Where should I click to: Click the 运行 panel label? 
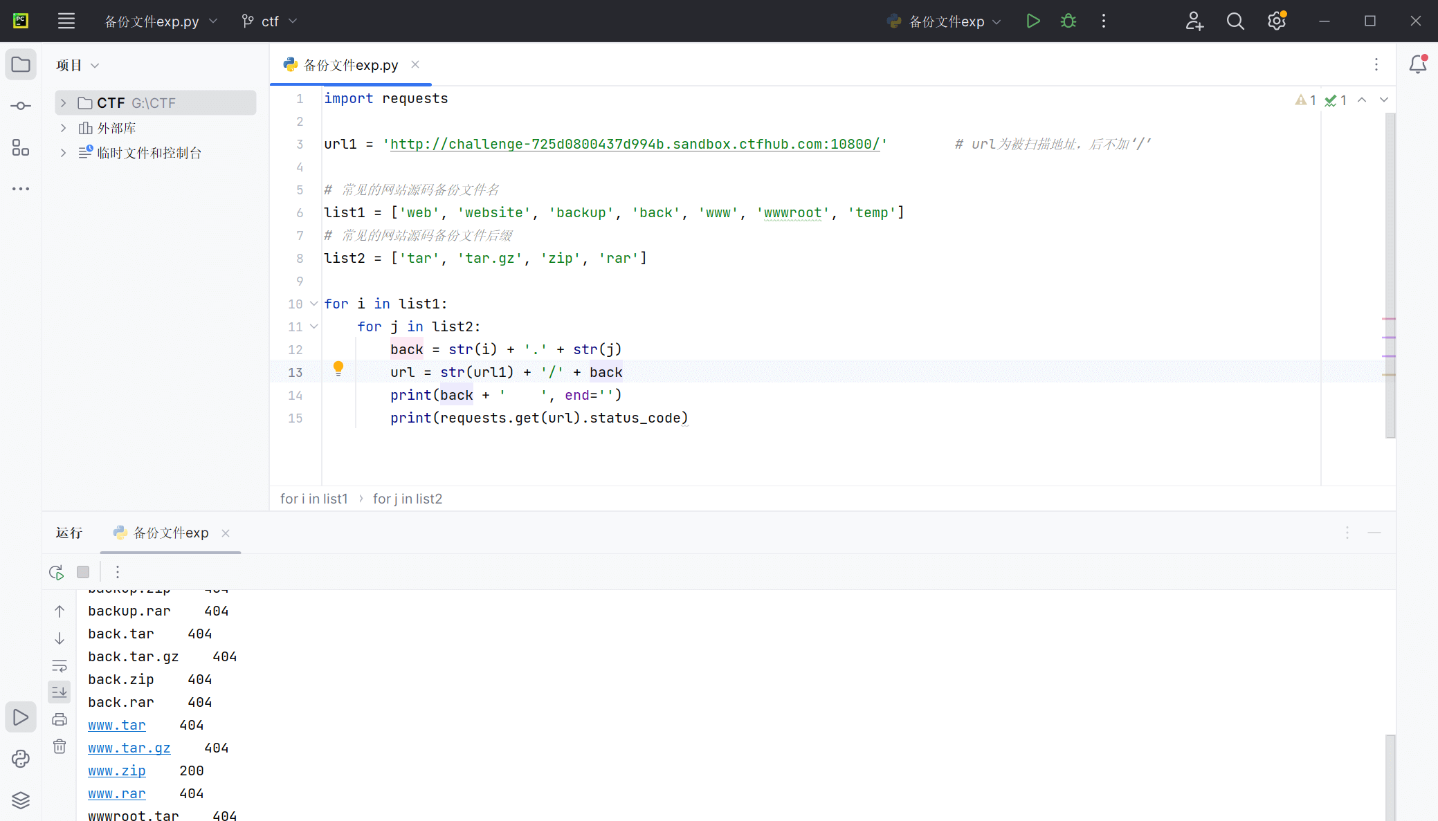tap(69, 533)
